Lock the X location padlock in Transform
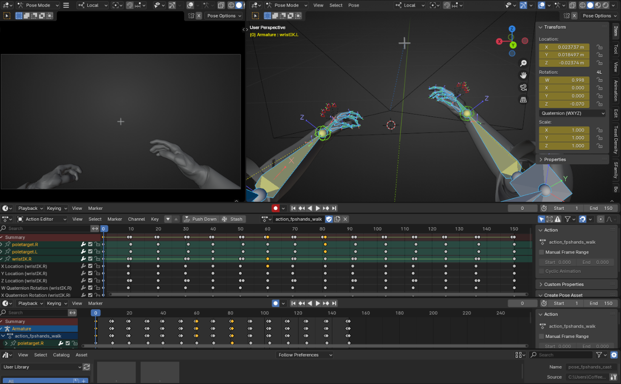This screenshot has height=384, width=621. (x=599, y=47)
